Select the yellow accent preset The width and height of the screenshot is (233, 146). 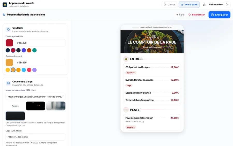(x=8, y=70)
